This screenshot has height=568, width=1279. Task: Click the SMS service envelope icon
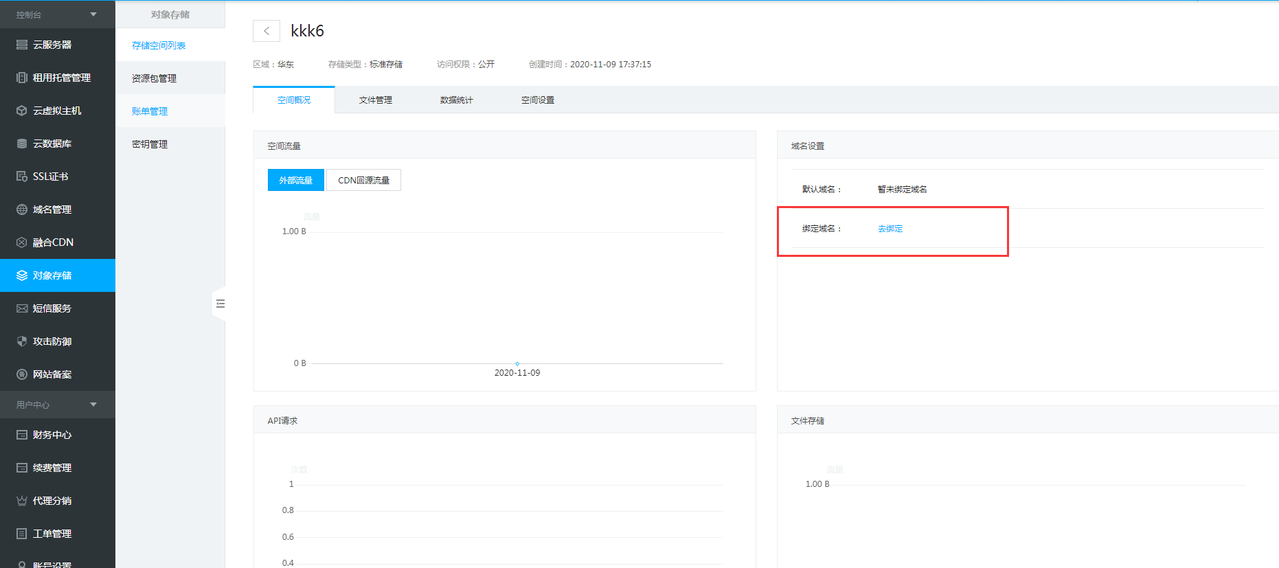click(22, 308)
